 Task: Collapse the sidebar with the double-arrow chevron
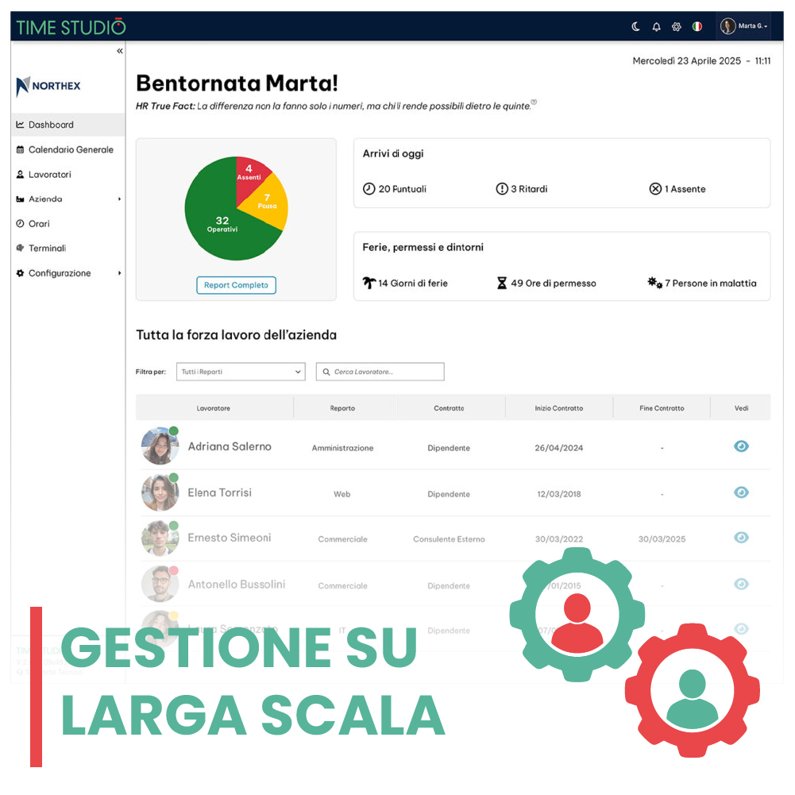point(120,50)
